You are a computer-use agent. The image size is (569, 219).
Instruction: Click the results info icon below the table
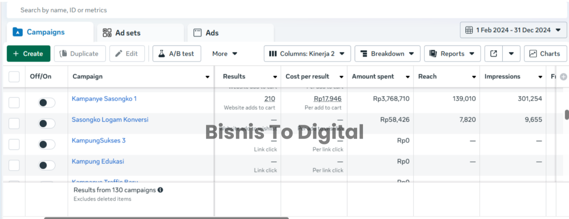point(160,190)
